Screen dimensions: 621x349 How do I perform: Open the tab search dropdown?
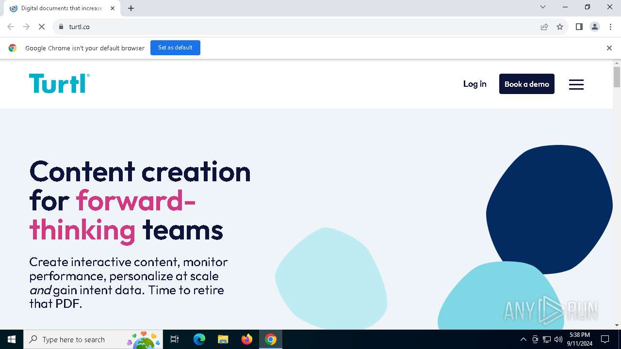pyautogui.click(x=543, y=7)
